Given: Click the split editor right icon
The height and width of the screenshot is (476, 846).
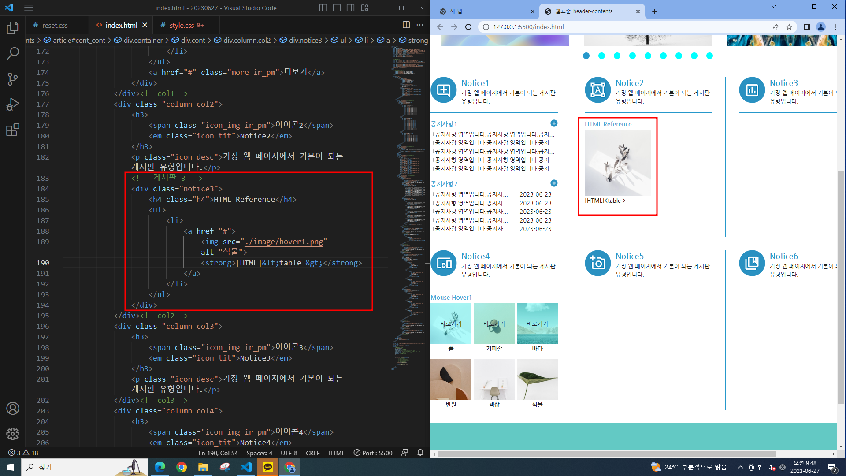Looking at the screenshot, I should point(406,25).
